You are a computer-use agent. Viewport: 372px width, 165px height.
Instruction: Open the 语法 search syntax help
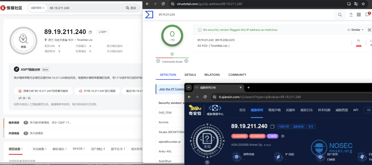click(x=131, y=8)
